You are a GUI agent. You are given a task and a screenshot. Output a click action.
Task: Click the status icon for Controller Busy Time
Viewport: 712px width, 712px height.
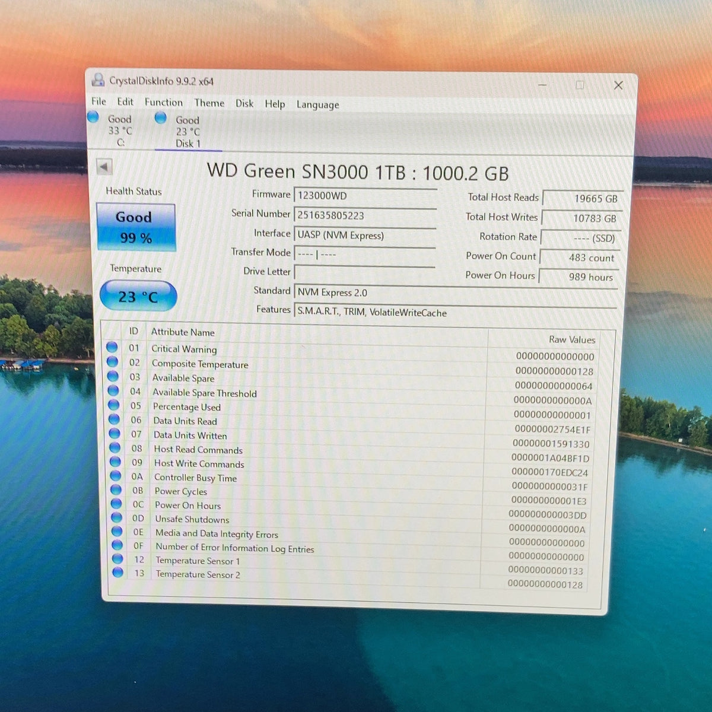pos(116,475)
